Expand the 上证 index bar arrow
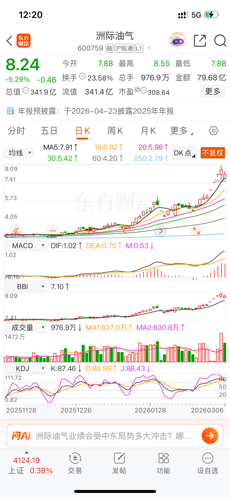The height and width of the screenshot is (498, 230). coord(26,452)
